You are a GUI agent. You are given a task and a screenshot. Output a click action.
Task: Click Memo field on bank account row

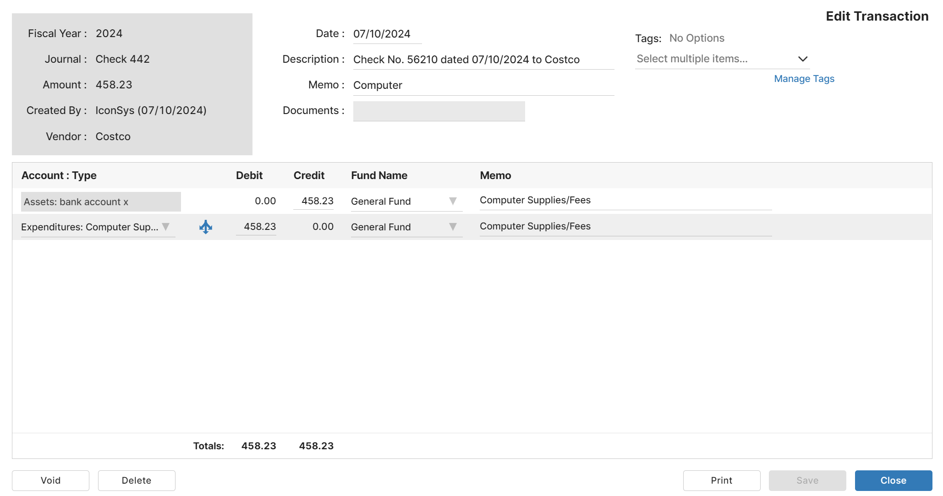625,201
